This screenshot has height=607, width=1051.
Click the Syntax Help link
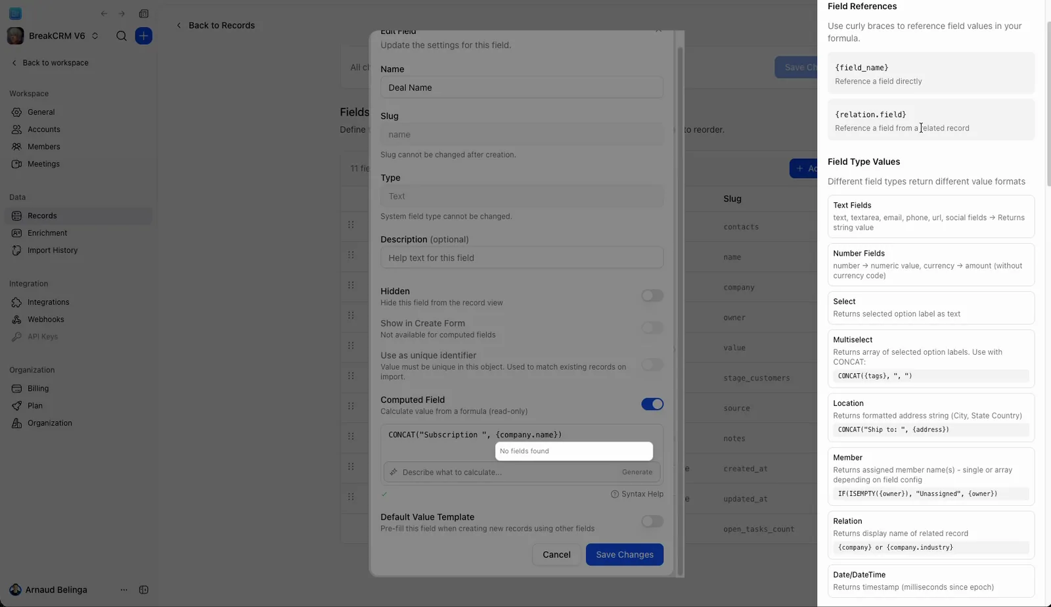[x=637, y=494]
